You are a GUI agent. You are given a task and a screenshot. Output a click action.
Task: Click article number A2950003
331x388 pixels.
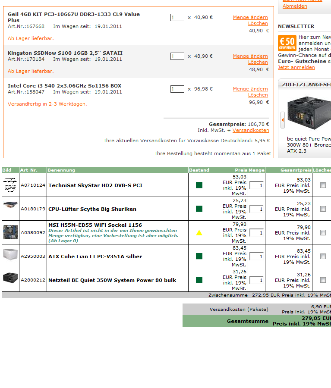coord(33,257)
